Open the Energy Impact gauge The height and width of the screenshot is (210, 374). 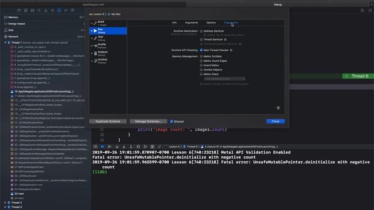point(44,23)
